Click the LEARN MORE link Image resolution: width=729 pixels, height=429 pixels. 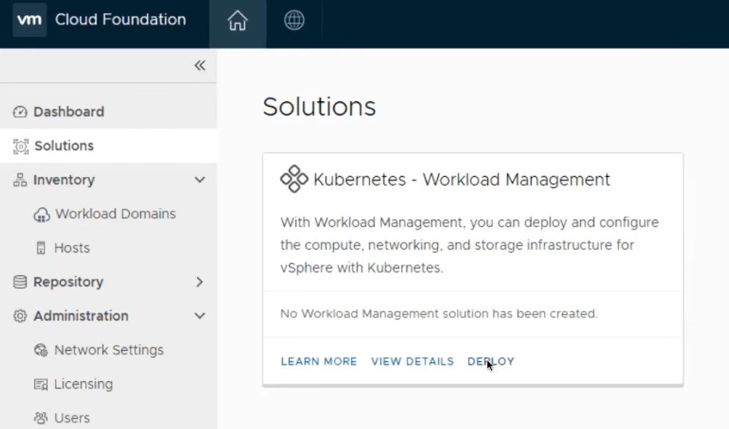click(318, 361)
